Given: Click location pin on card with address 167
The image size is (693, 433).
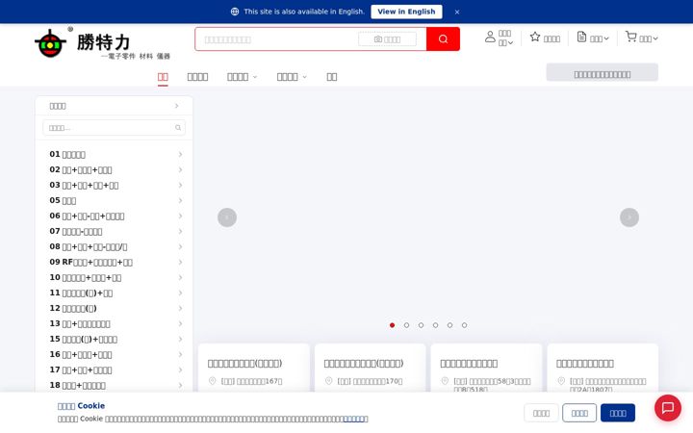Looking at the screenshot, I should (212, 381).
